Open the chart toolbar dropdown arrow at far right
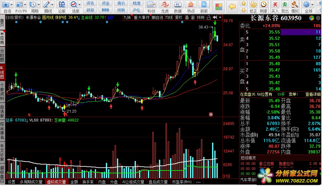323x186 pixels. pos(220,17)
